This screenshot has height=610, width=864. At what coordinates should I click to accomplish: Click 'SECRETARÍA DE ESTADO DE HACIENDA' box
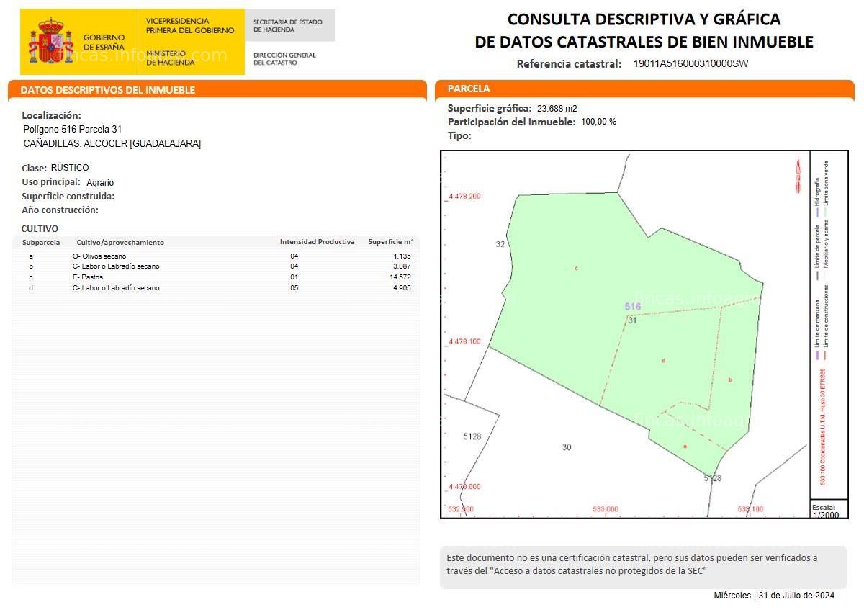[x=289, y=26]
